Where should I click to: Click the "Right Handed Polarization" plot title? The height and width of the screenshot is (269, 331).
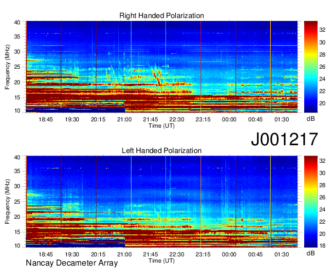(162, 16)
